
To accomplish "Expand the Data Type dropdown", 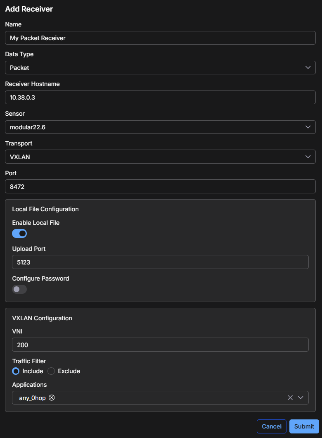I will pos(160,67).
